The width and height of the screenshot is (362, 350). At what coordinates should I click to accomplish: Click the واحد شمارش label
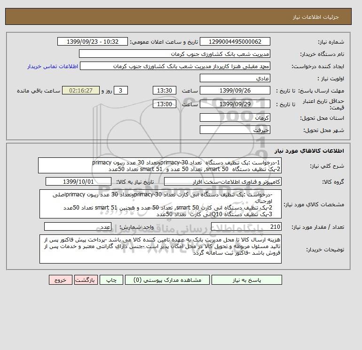tap(136, 227)
